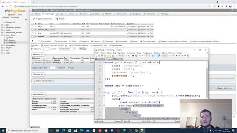Bookmark page with the star icon
This screenshot has height=133, width=237.
click(210, 7)
